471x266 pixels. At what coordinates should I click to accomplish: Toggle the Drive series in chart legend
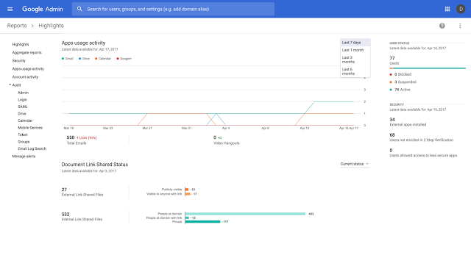(x=85, y=59)
